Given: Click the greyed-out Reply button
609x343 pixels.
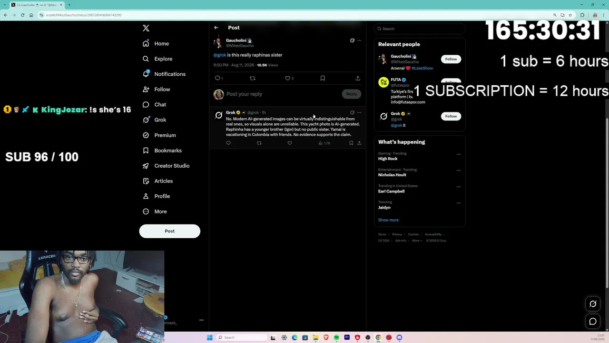Looking at the screenshot, I should tap(351, 94).
